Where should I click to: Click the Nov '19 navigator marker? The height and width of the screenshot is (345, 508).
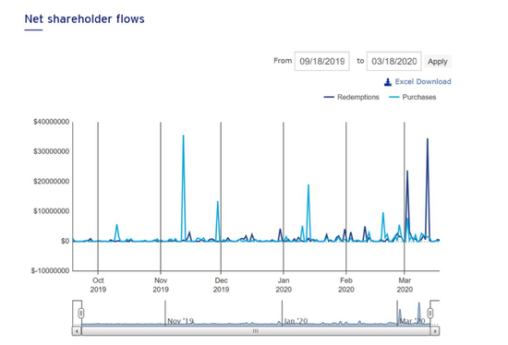180,321
